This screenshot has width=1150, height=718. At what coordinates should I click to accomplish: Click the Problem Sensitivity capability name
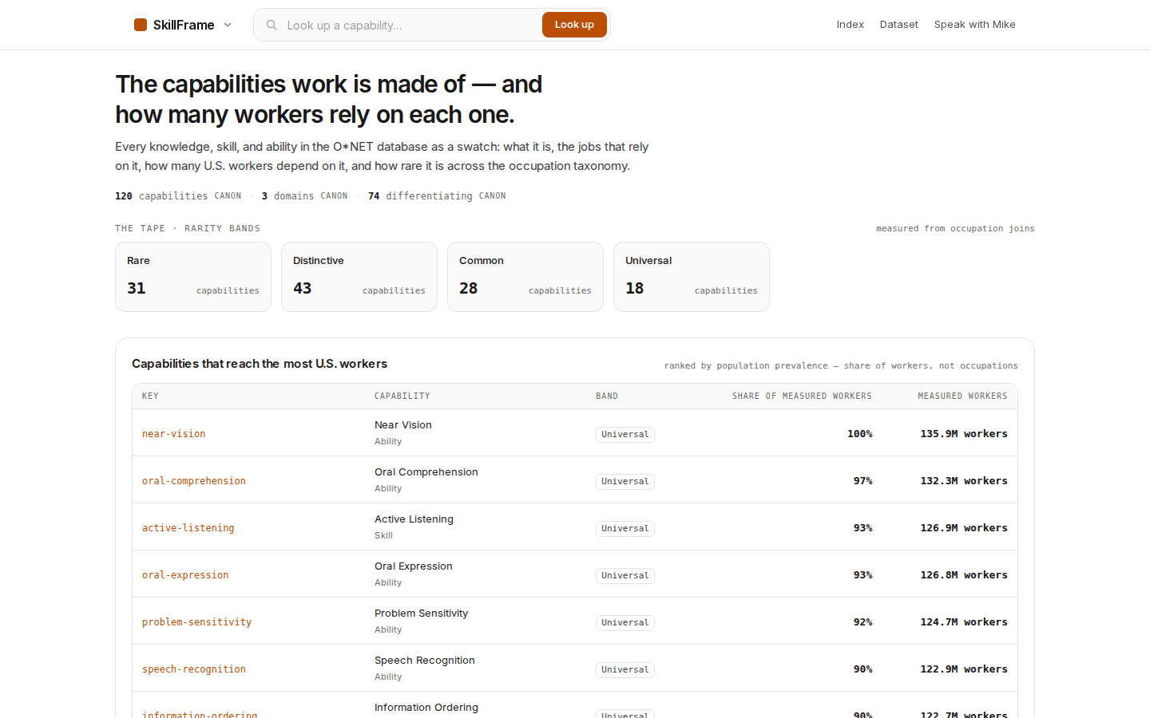422,613
